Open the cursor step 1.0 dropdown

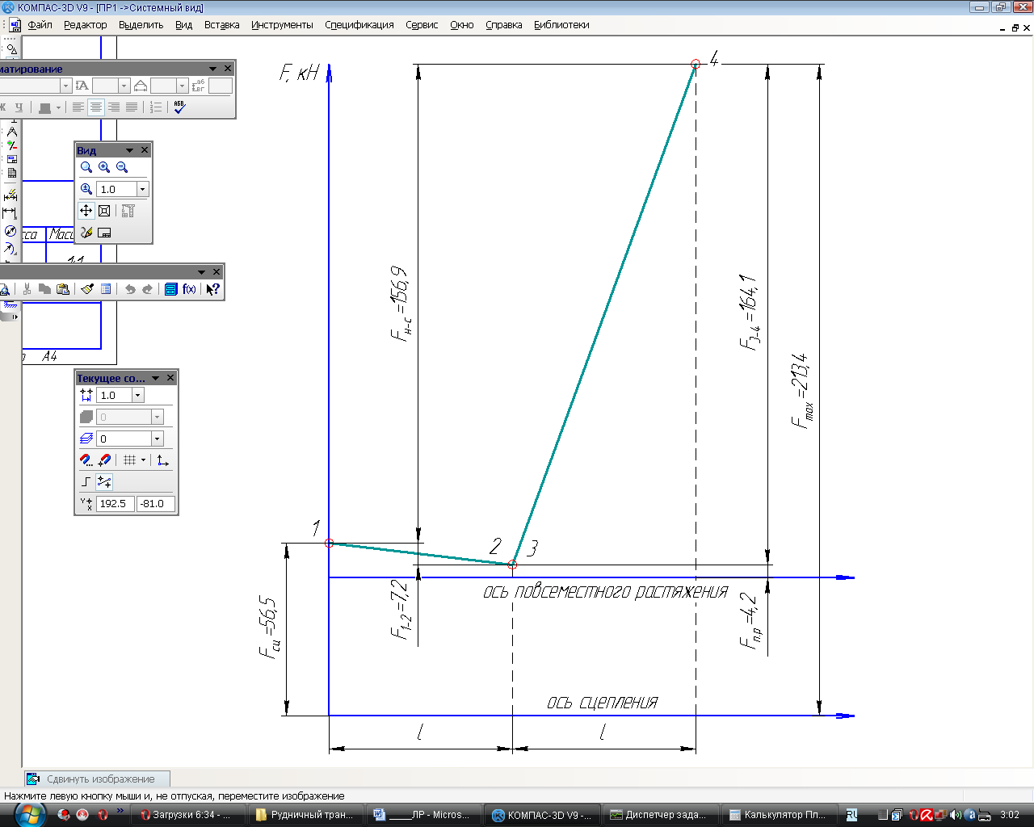pos(138,395)
